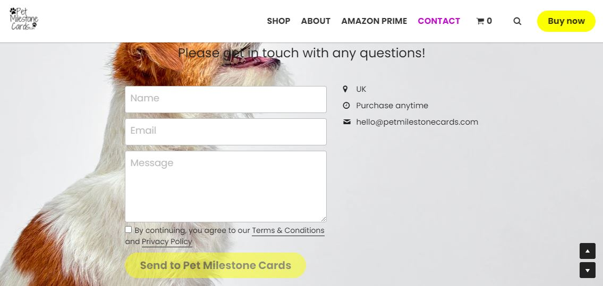Open the Privacy Policy link

(167, 241)
